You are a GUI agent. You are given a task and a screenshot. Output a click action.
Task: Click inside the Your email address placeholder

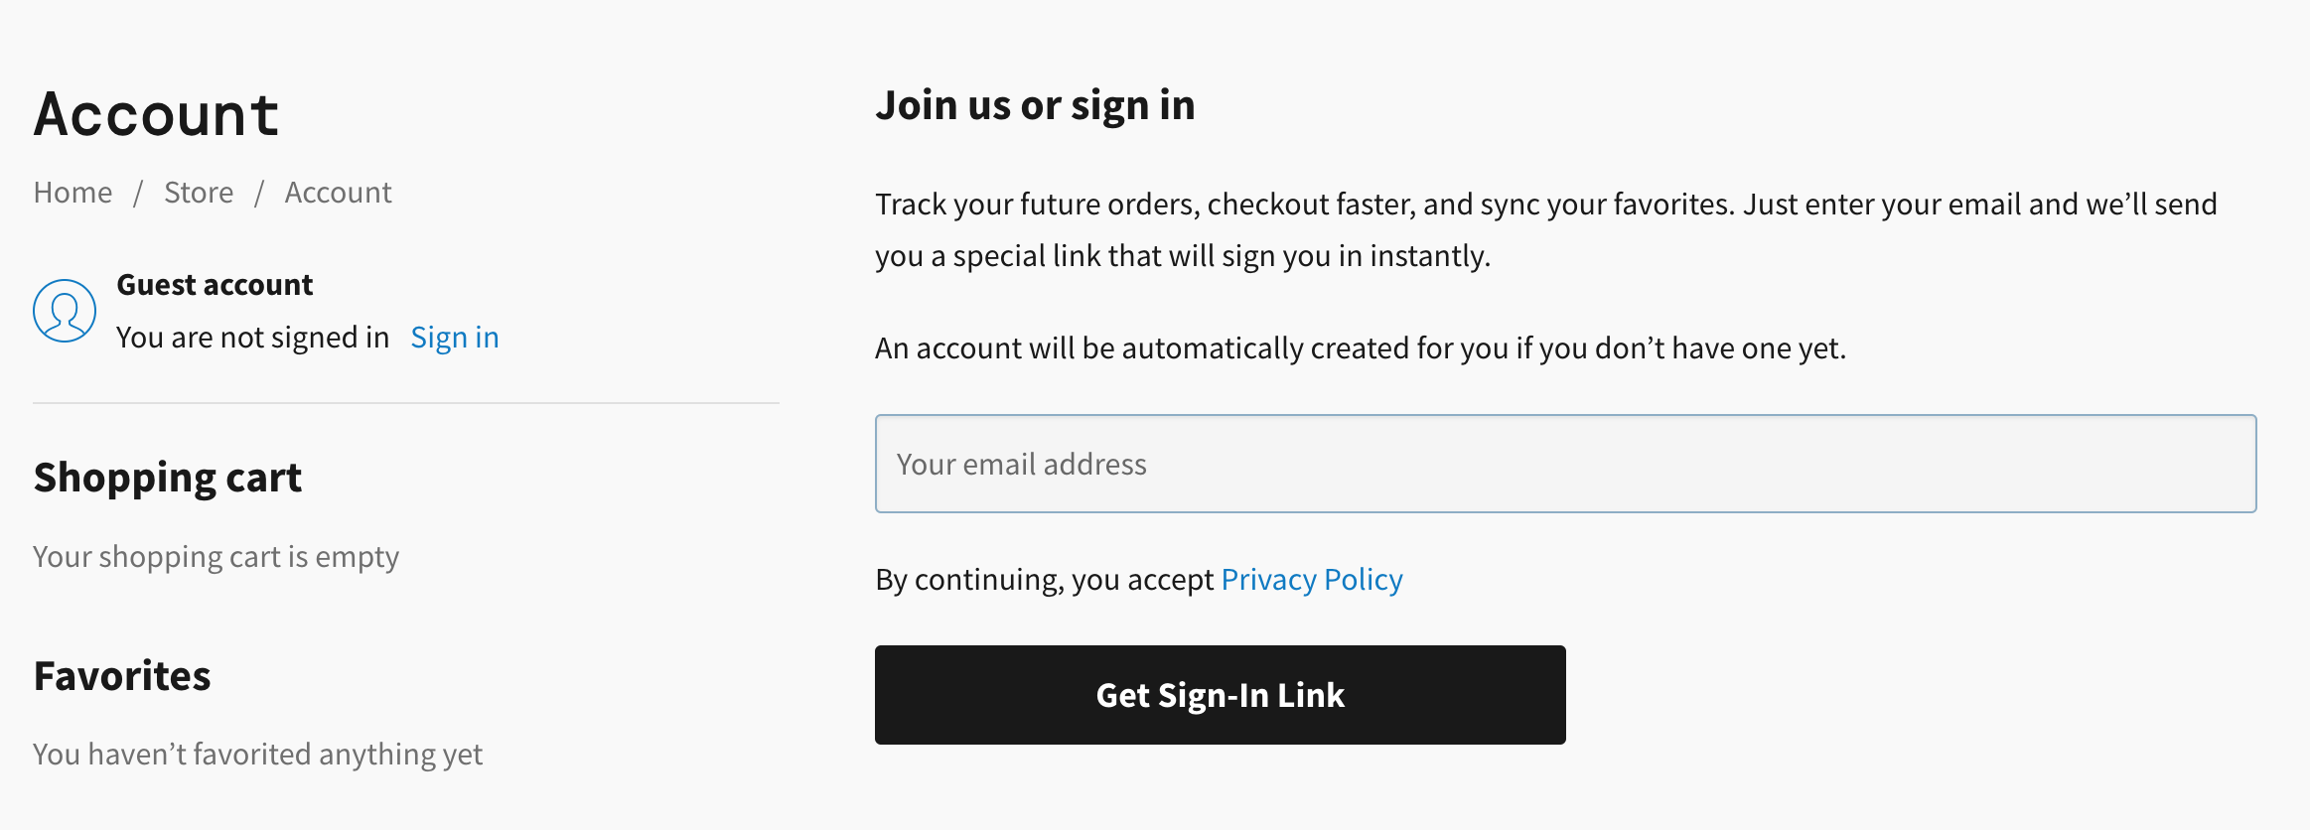(1020, 463)
